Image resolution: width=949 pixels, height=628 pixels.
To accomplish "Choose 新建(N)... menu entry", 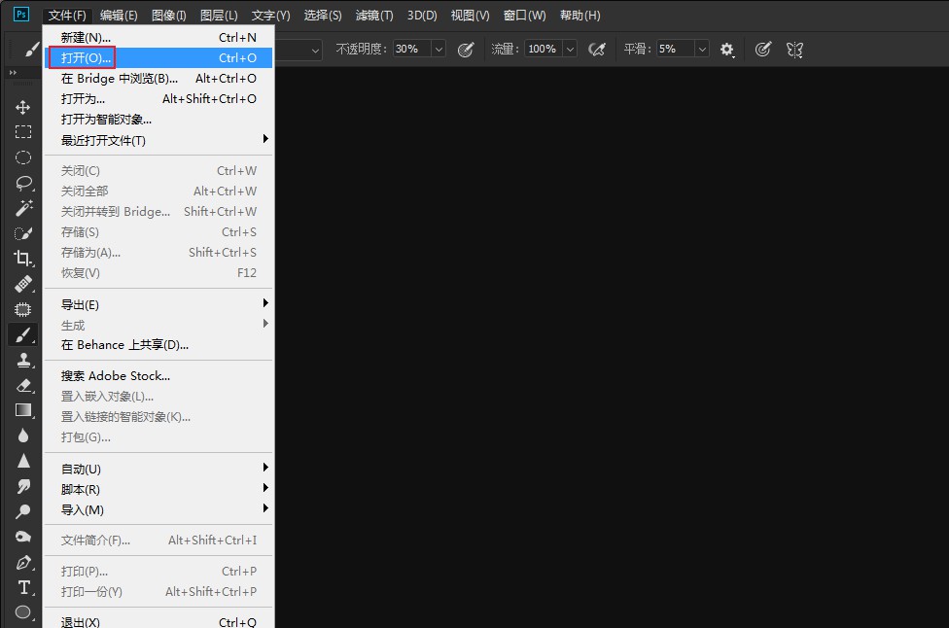I will click(86, 38).
